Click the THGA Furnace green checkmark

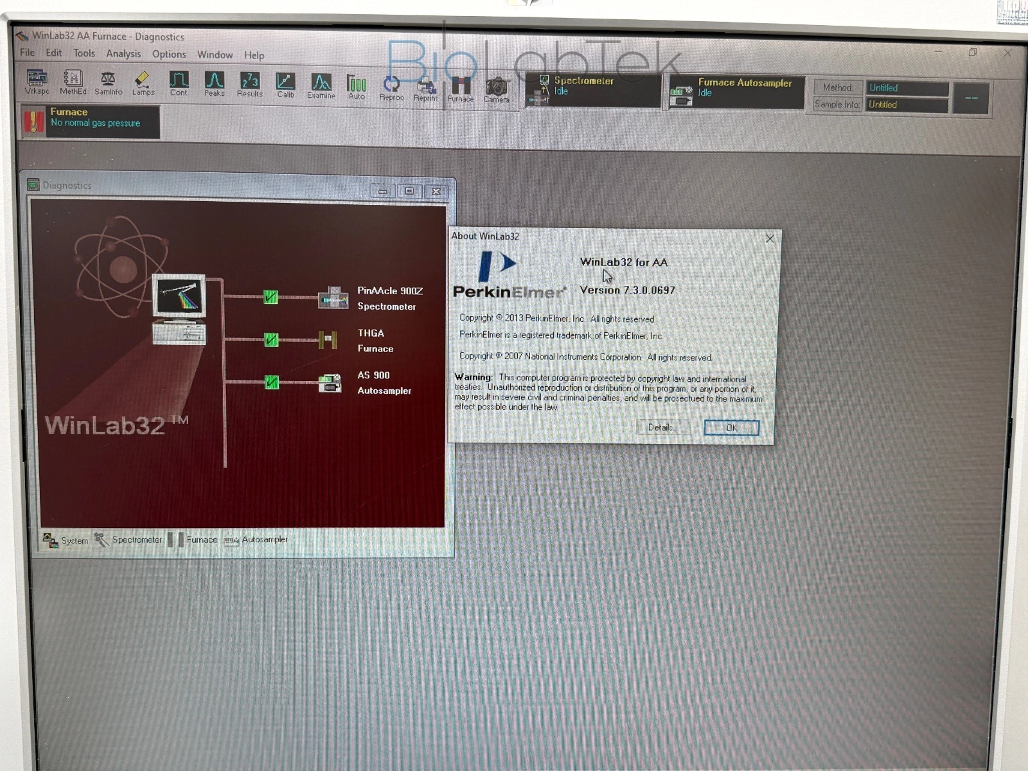[x=271, y=339]
